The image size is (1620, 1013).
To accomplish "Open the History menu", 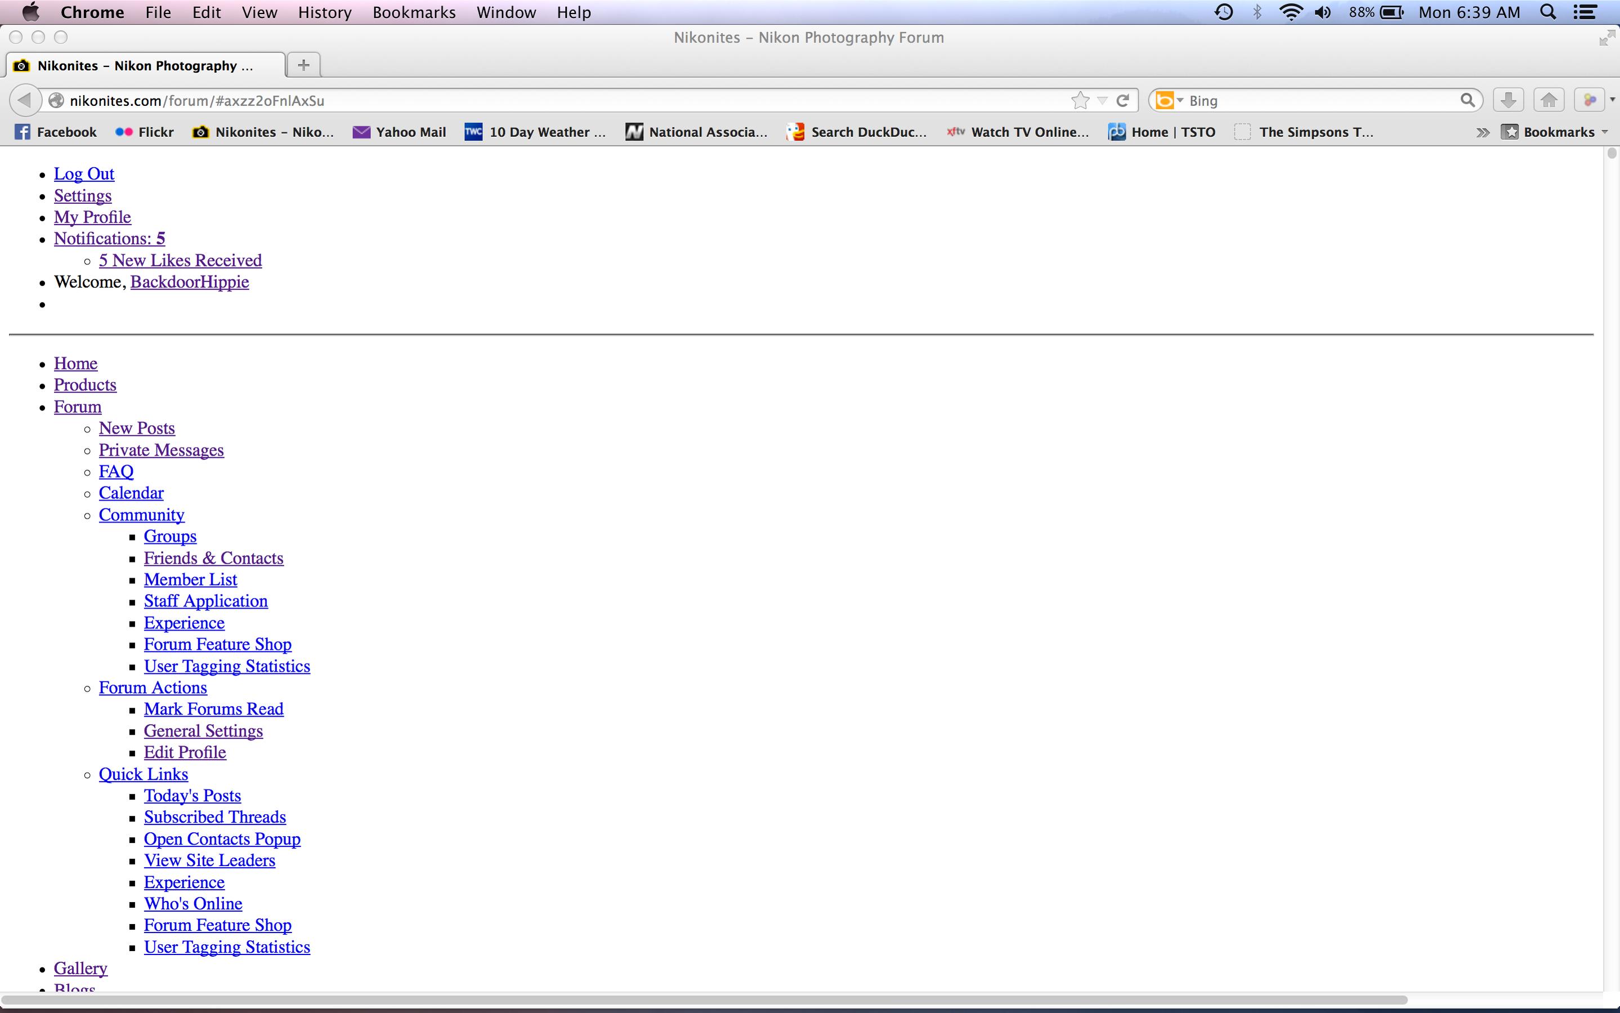I will tap(324, 12).
